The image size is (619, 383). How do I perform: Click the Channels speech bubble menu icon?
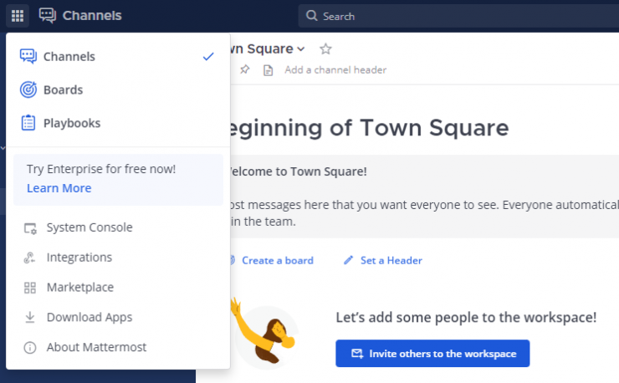(x=28, y=57)
